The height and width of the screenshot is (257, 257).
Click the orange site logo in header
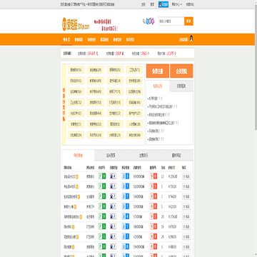coord(76,24)
